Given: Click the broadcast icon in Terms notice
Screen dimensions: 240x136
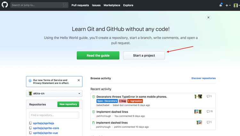Looking at the screenshot, I should 30,81.
